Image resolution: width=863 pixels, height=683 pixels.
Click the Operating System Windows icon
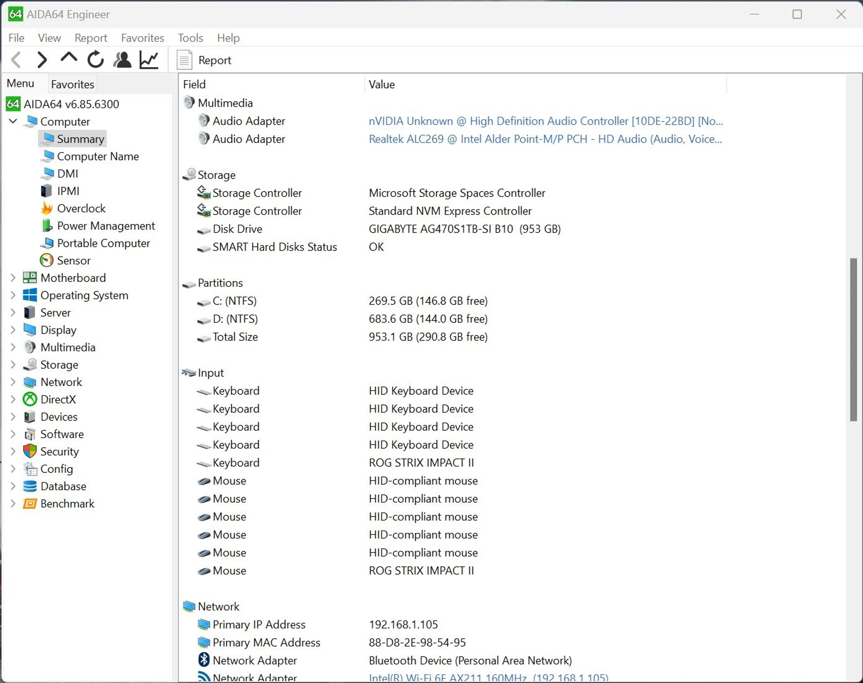30,295
